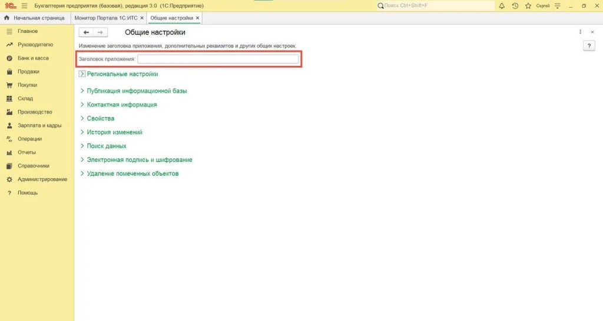Open notifications bell icon

click(x=502, y=6)
